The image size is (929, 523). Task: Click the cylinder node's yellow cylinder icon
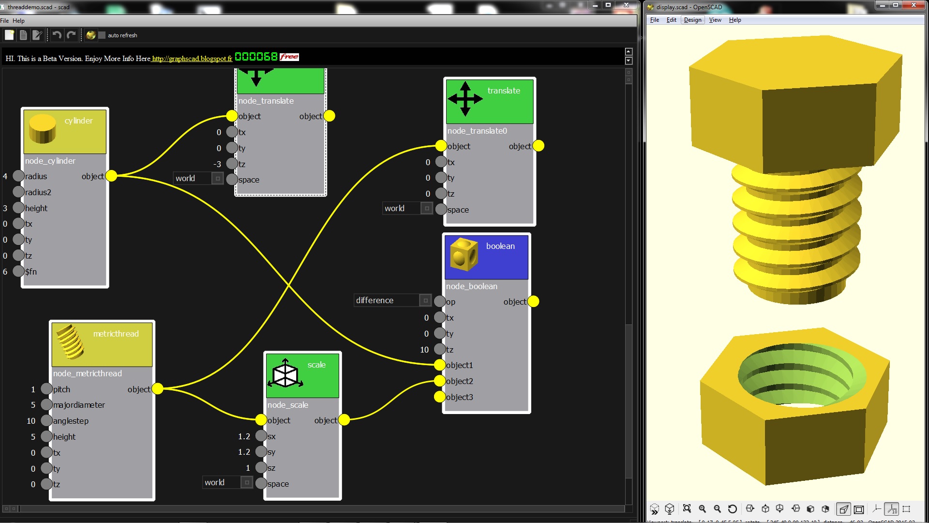tap(43, 129)
